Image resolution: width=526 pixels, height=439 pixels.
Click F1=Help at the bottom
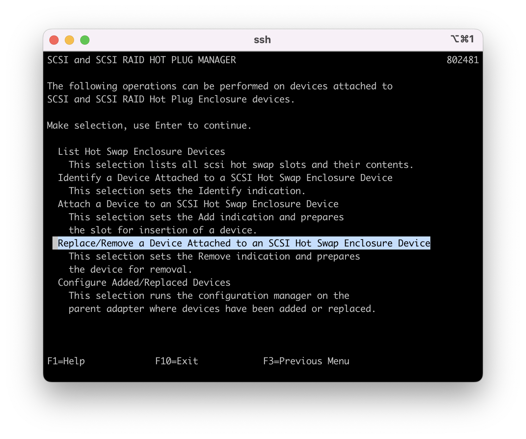pos(66,361)
